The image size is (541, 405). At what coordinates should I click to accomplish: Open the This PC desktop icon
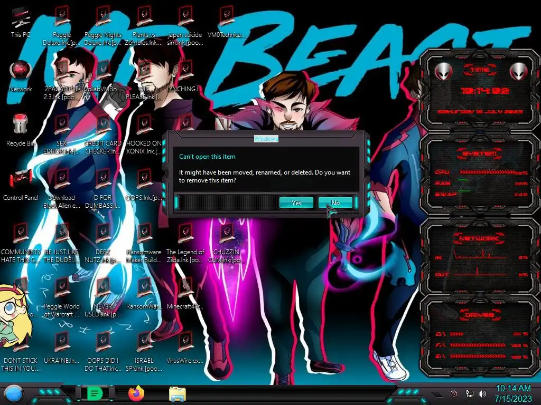click(x=21, y=23)
